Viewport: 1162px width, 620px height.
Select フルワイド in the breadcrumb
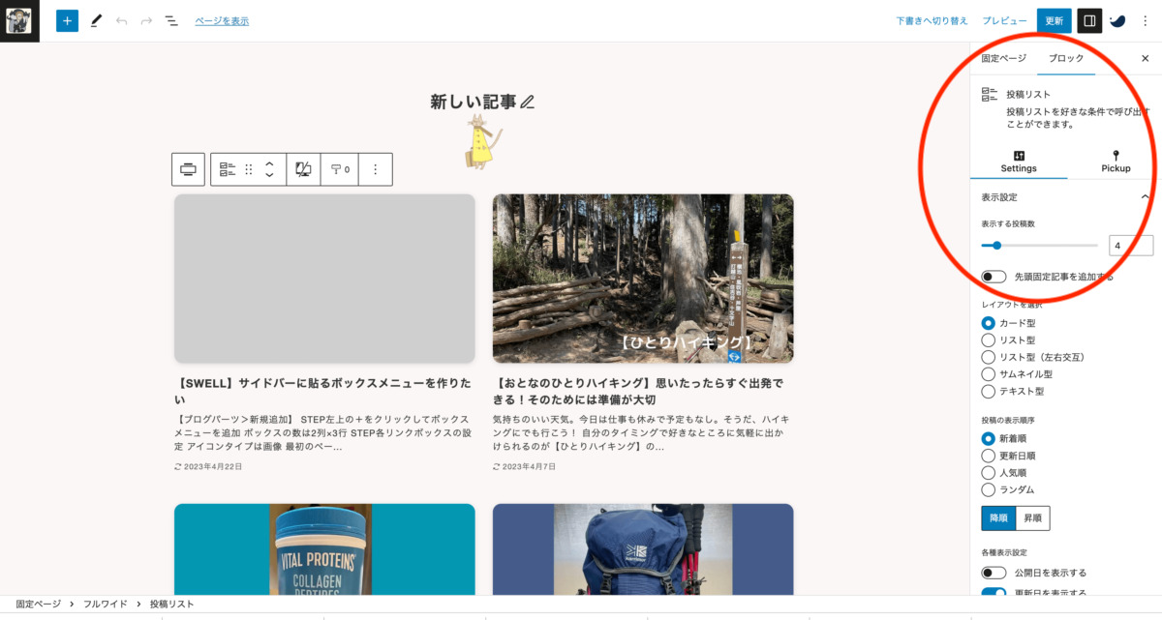(x=105, y=604)
